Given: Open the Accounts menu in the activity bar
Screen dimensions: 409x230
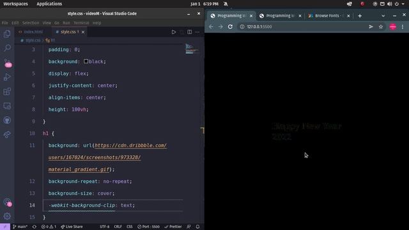Looking at the screenshot, I should 7,202.
